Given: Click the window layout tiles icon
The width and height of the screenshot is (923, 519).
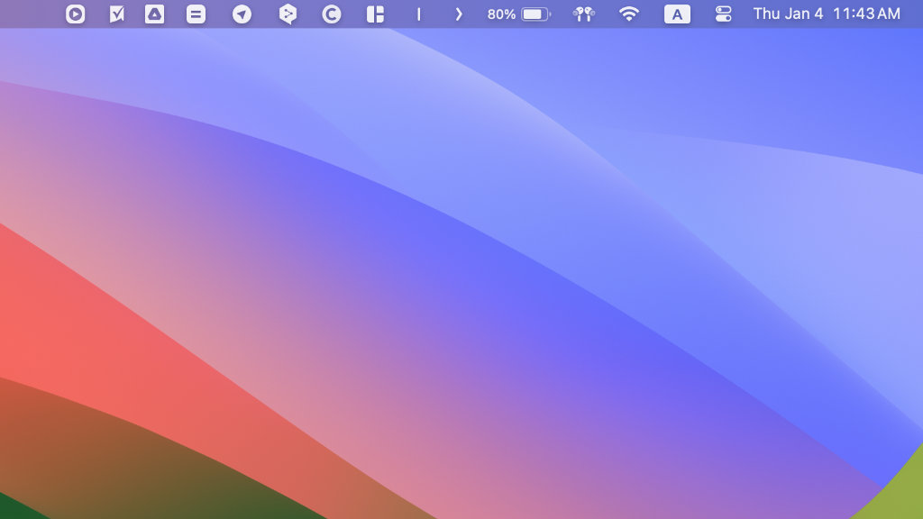Looking at the screenshot, I should coord(375,14).
